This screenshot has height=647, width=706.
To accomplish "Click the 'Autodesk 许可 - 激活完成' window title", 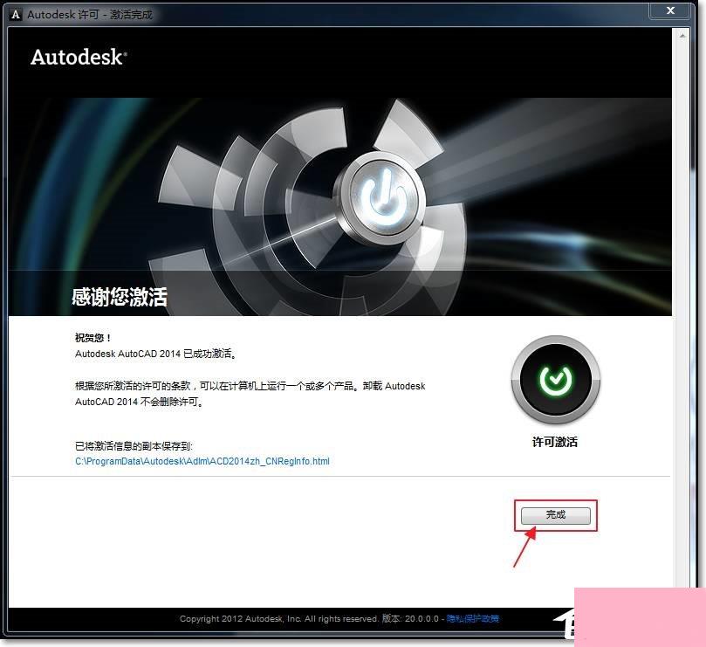I will click(90, 15).
